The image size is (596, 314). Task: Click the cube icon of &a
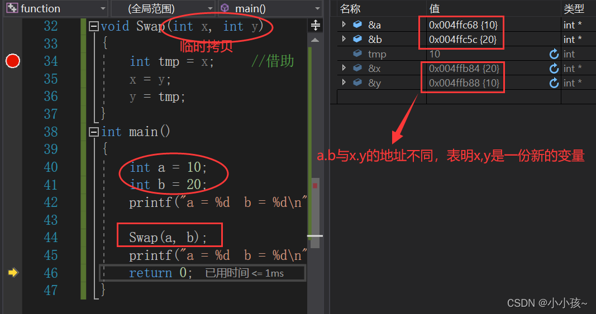point(357,25)
